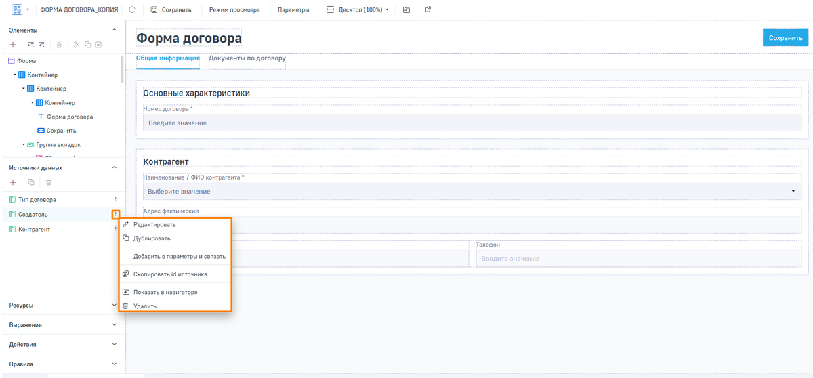
Task: Add a new element with plus icon in Элементы
Action: 12,45
